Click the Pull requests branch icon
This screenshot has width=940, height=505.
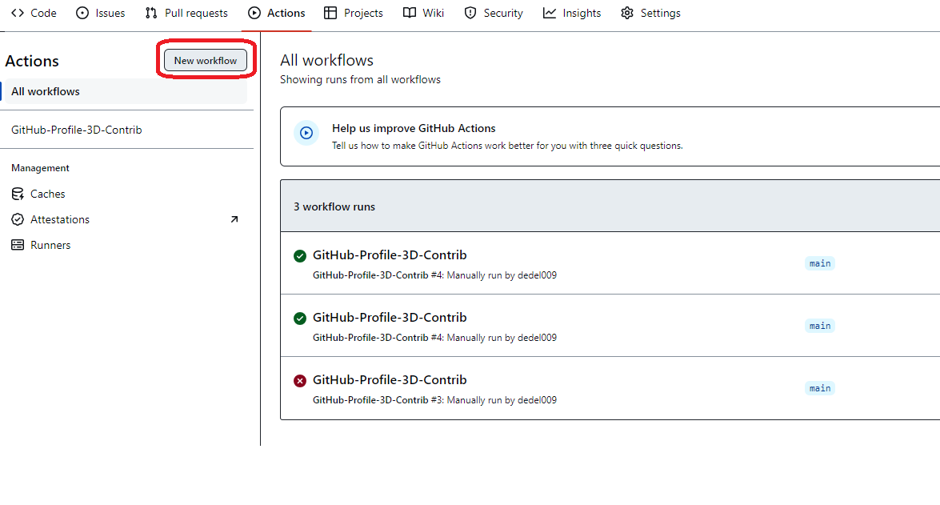151,13
